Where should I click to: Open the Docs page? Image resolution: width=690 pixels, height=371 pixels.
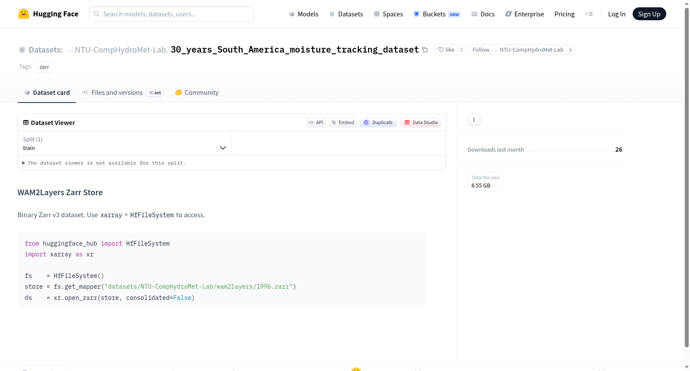(x=483, y=14)
